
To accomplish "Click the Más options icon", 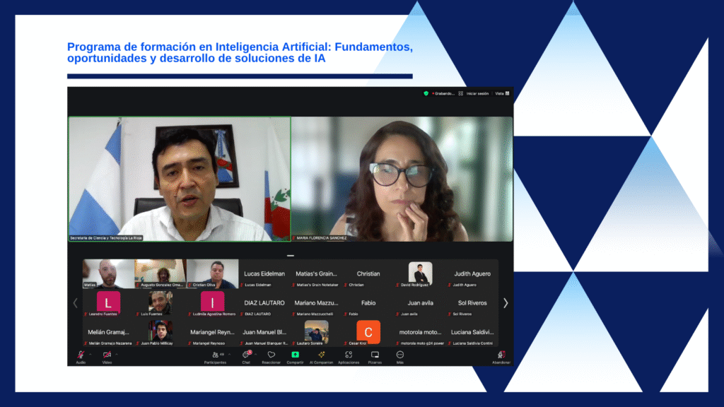I will click(x=400, y=355).
